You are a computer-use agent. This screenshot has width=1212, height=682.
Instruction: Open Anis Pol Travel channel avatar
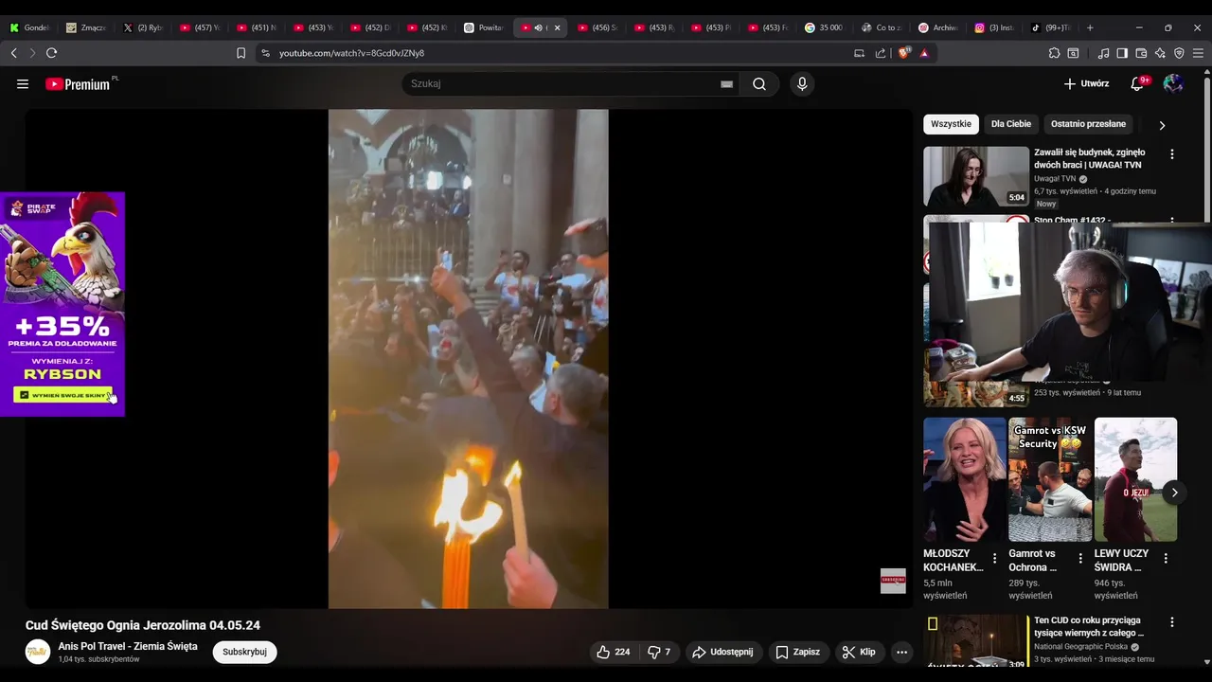(x=38, y=652)
